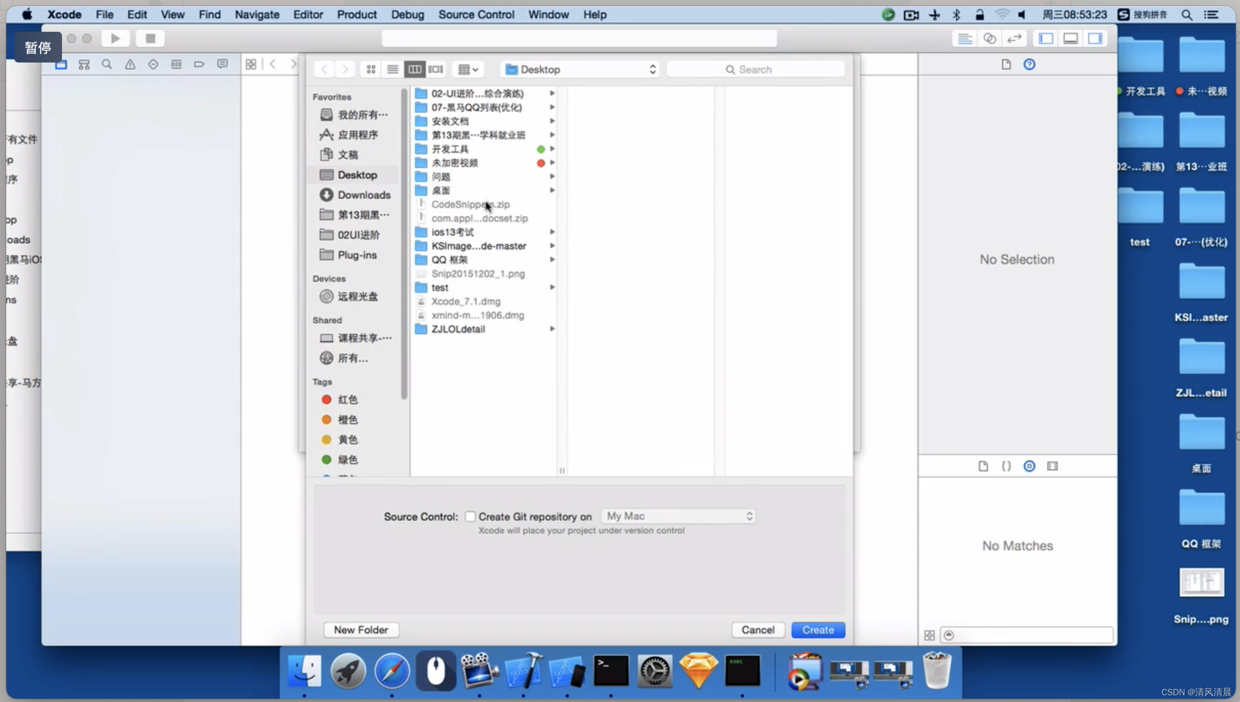Show the Quick Help inspector
Viewport: 1240px width, 702px height.
tap(1029, 64)
